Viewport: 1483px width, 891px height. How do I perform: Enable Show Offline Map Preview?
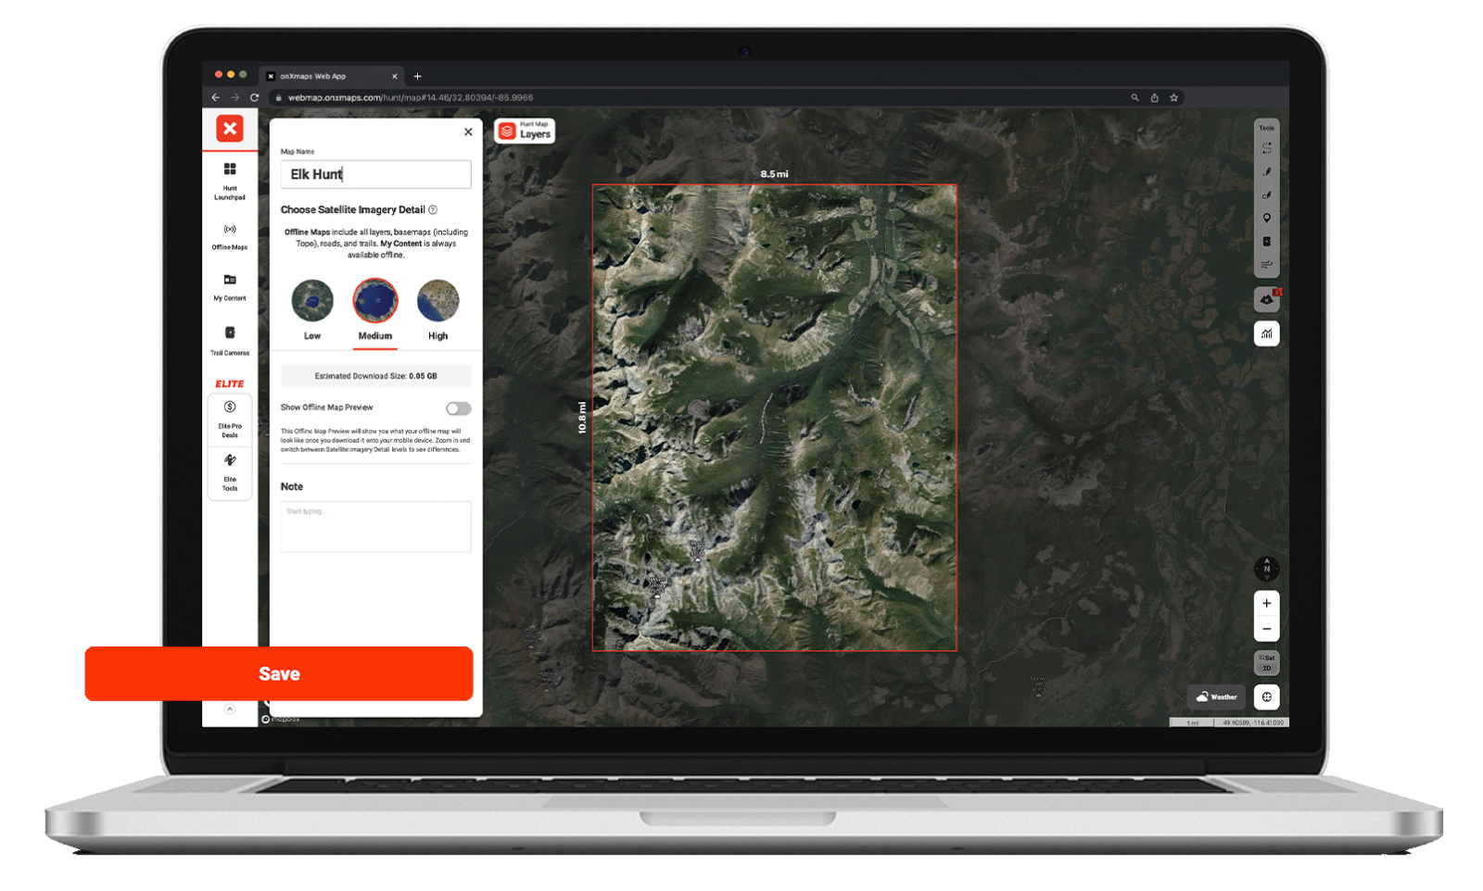pos(457,408)
